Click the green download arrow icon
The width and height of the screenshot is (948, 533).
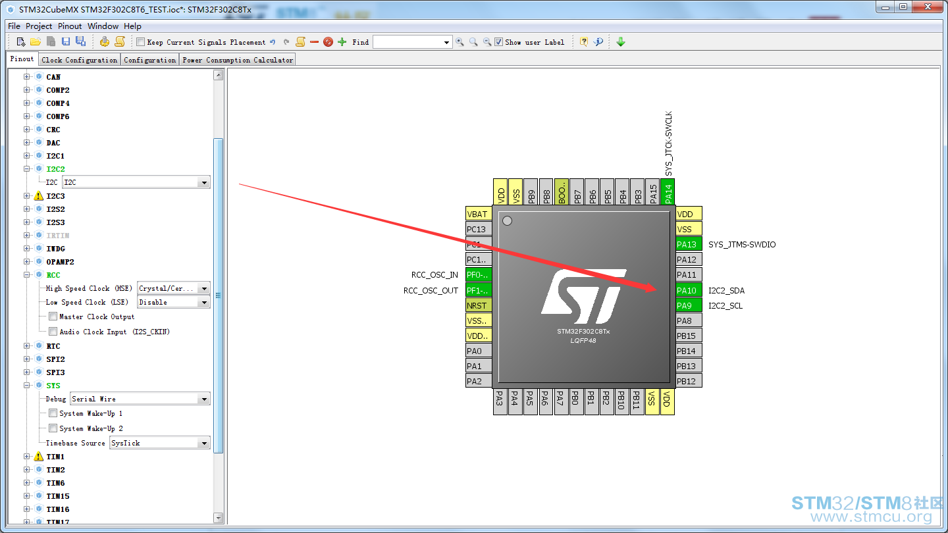[x=621, y=42]
